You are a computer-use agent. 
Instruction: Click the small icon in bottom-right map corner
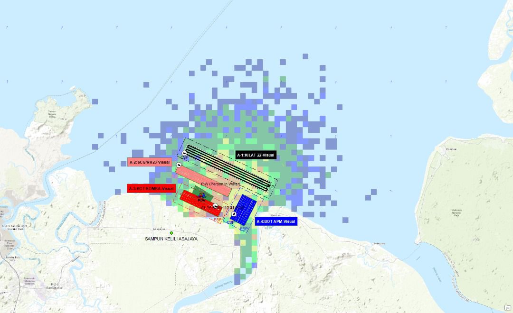coord(507,307)
